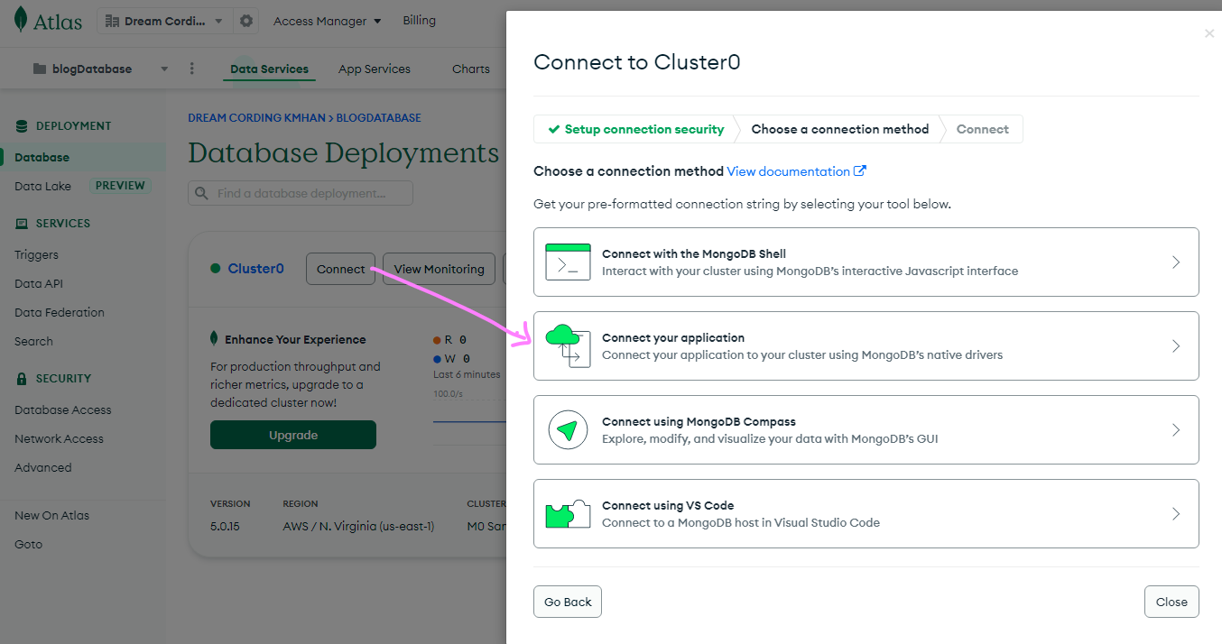Click the Enhance Your Experience leaf icon
1222x644 pixels.
(214, 339)
